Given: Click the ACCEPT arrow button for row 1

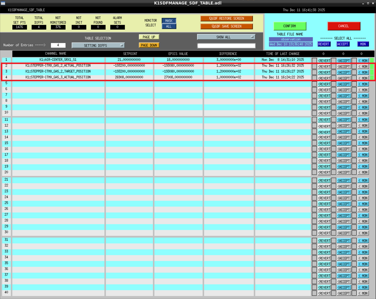Looking at the screenshot, I should pos(344,61).
